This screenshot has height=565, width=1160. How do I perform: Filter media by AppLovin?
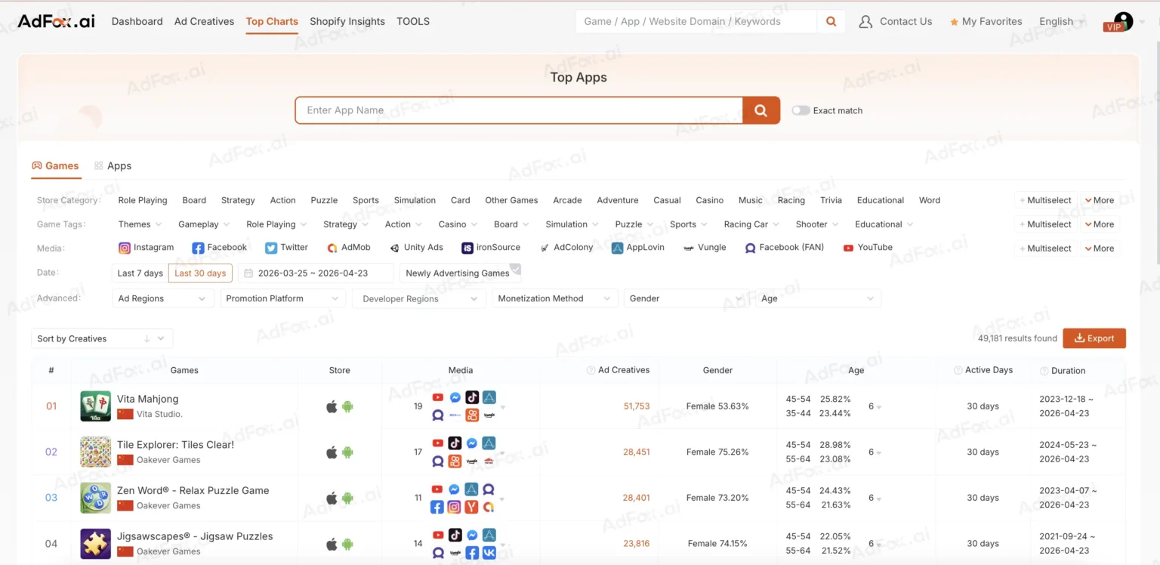click(x=638, y=248)
